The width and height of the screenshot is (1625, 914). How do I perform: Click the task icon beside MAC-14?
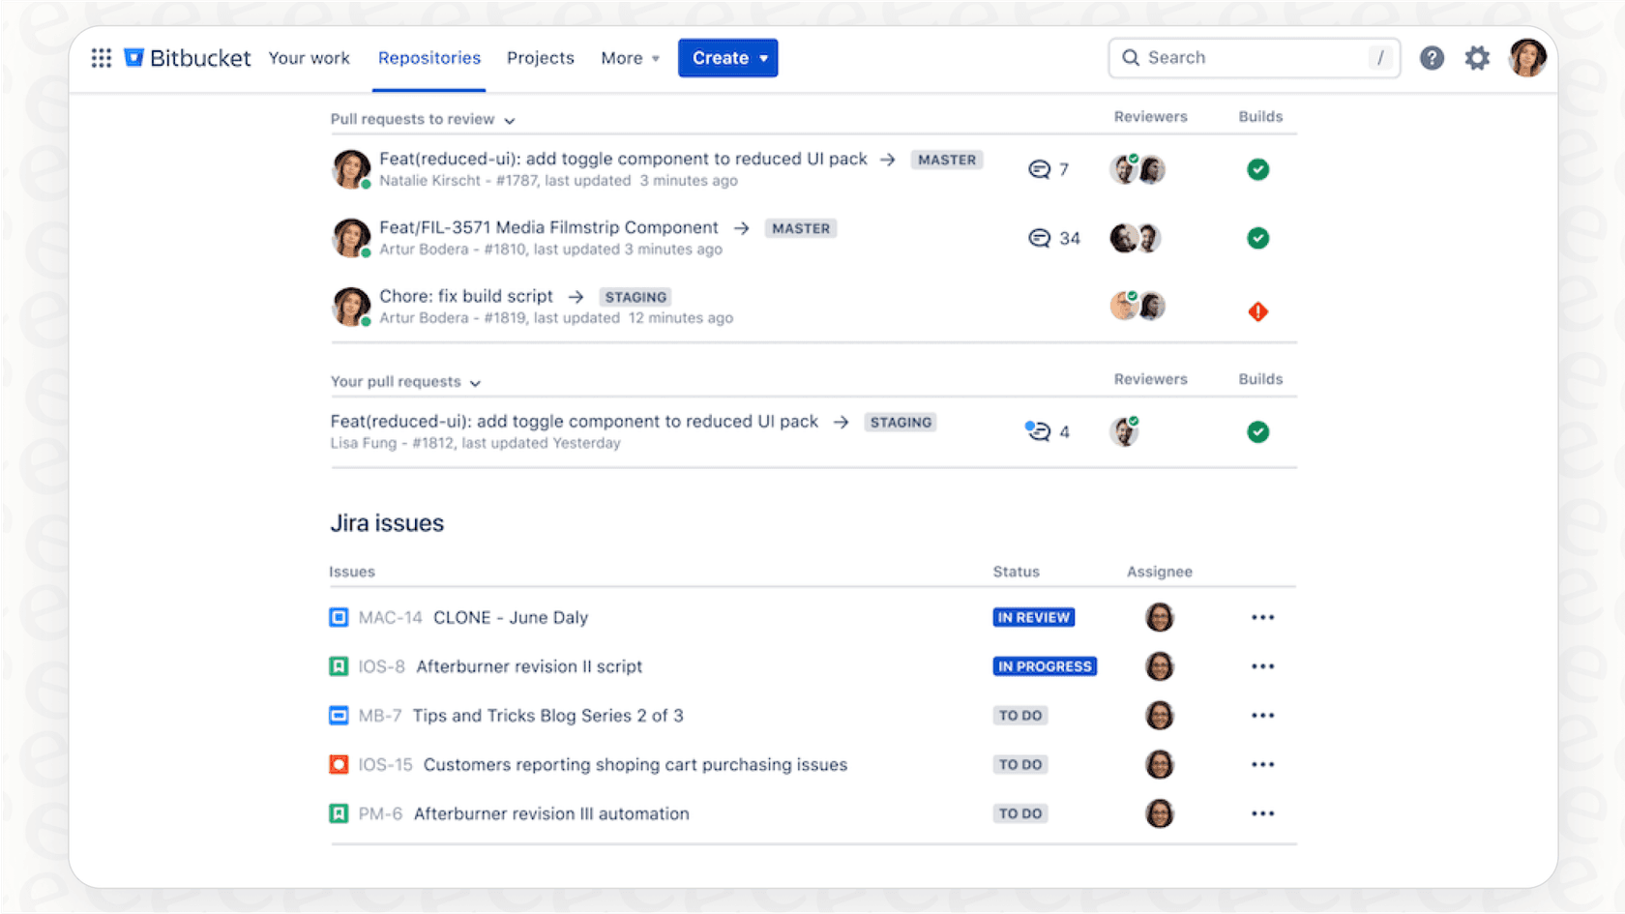pyautogui.click(x=339, y=617)
